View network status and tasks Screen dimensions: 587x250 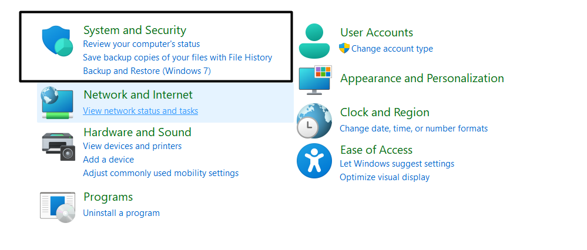point(140,111)
